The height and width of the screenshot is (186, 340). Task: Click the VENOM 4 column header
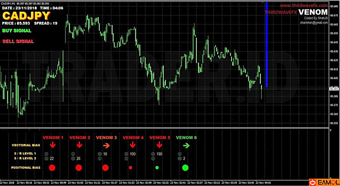pos(133,138)
